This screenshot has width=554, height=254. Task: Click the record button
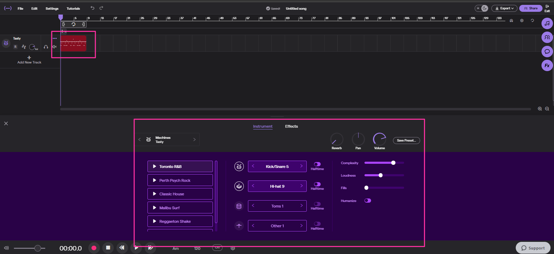point(94,248)
